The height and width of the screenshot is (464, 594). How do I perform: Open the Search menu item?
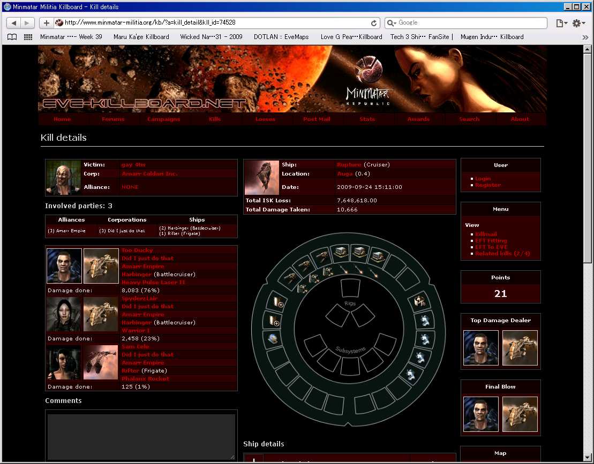point(469,119)
